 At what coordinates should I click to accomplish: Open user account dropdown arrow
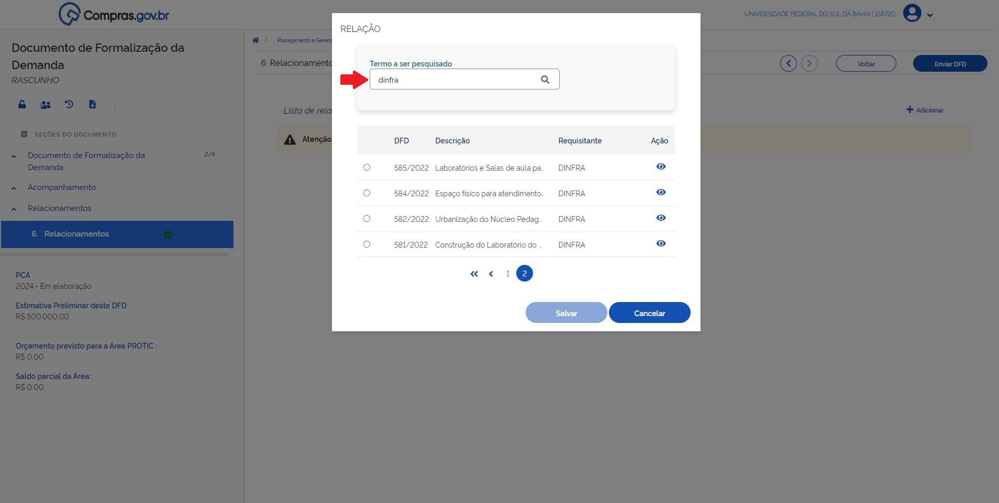coord(930,15)
